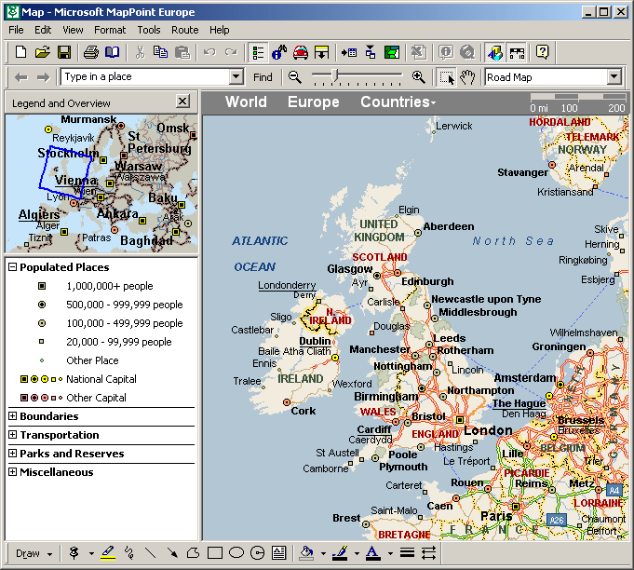Click the Back arrow navigation button
634x570 pixels.
click(21, 77)
